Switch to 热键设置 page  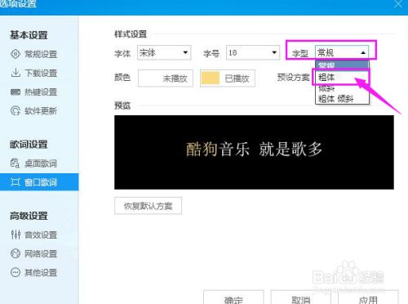(x=41, y=92)
